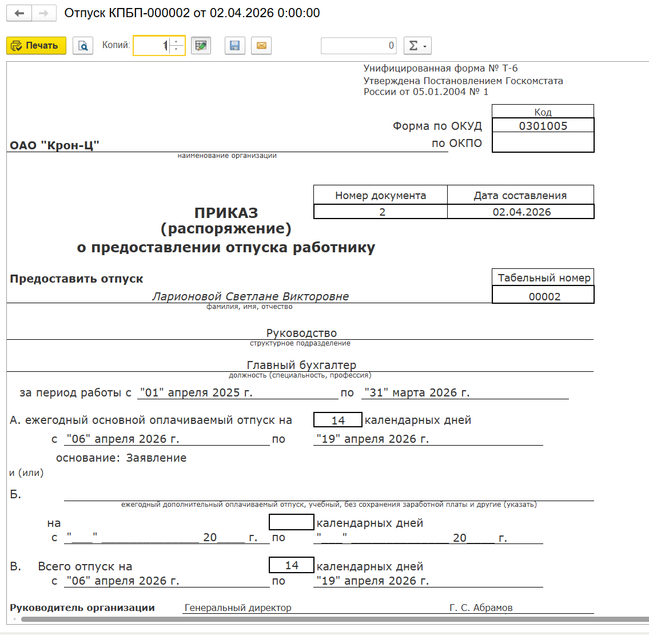The width and height of the screenshot is (649, 635).
Task: Decrease number of copies with down arrow
Action: (x=177, y=50)
